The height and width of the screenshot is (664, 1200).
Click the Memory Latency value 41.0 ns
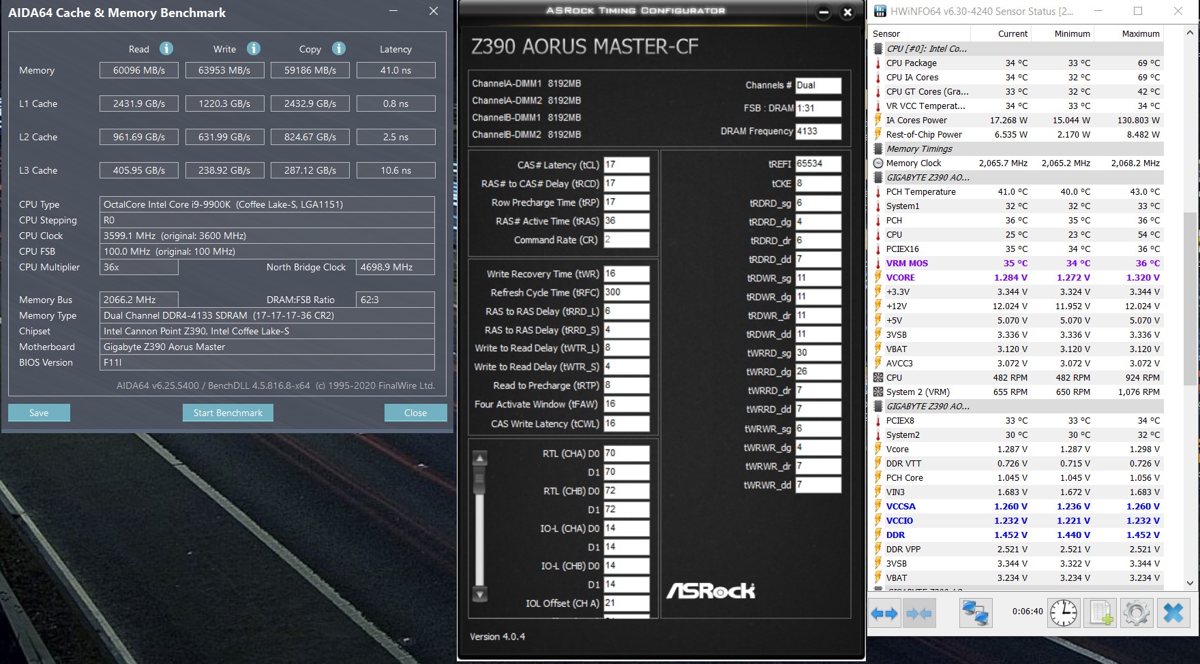[x=395, y=70]
